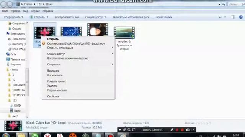Open the Открыть с помощью submenu
The height and width of the screenshot is (137, 245).
60,48
